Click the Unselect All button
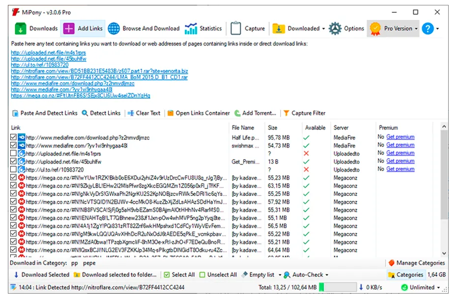458x300 pixels. click(218, 275)
